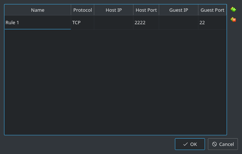Image resolution: width=242 pixels, height=154 pixels.
Task: Click the checkmark icon on OK
Action: 186,144
